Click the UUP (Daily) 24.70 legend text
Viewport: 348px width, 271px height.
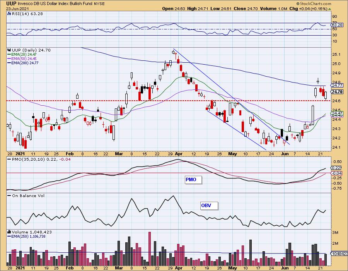point(31,50)
